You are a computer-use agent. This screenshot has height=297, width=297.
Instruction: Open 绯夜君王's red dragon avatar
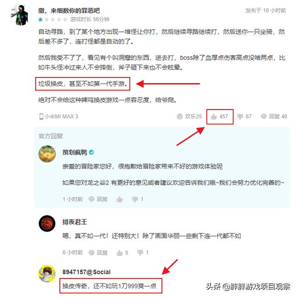click(x=47, y=224)
